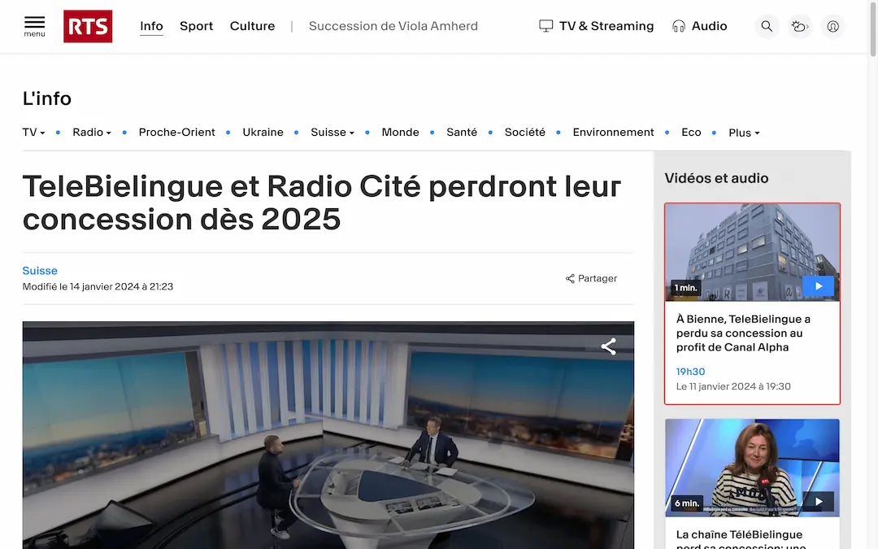Open the woman at microphone thumbnail

click(x=752, y=468)
